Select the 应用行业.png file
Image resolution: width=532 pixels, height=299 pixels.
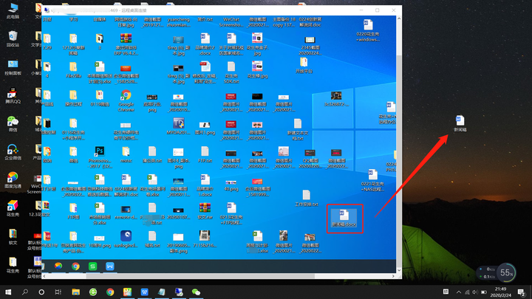(x=152, y=103)
